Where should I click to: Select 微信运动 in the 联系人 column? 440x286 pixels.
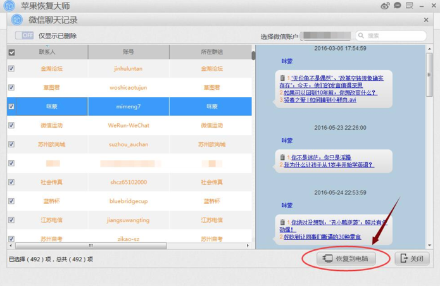click(x=52, y=125)
